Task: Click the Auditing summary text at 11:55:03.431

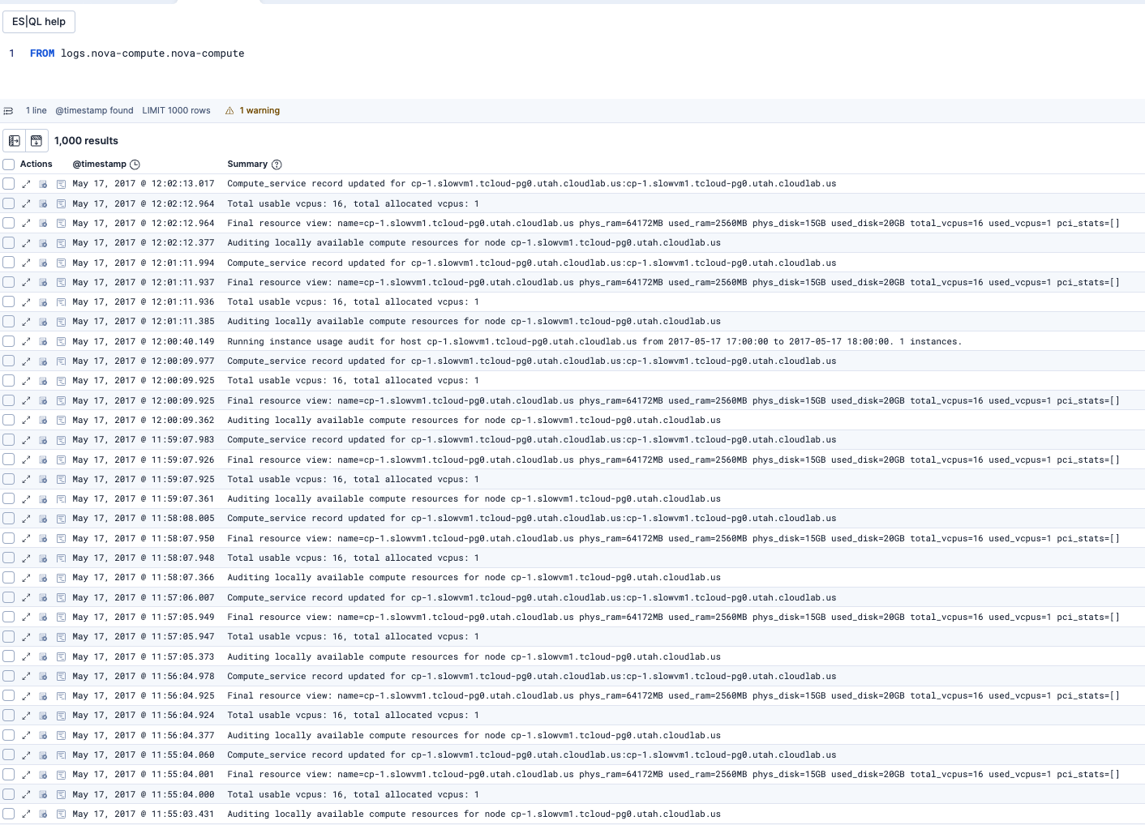Action: [474, 814]
